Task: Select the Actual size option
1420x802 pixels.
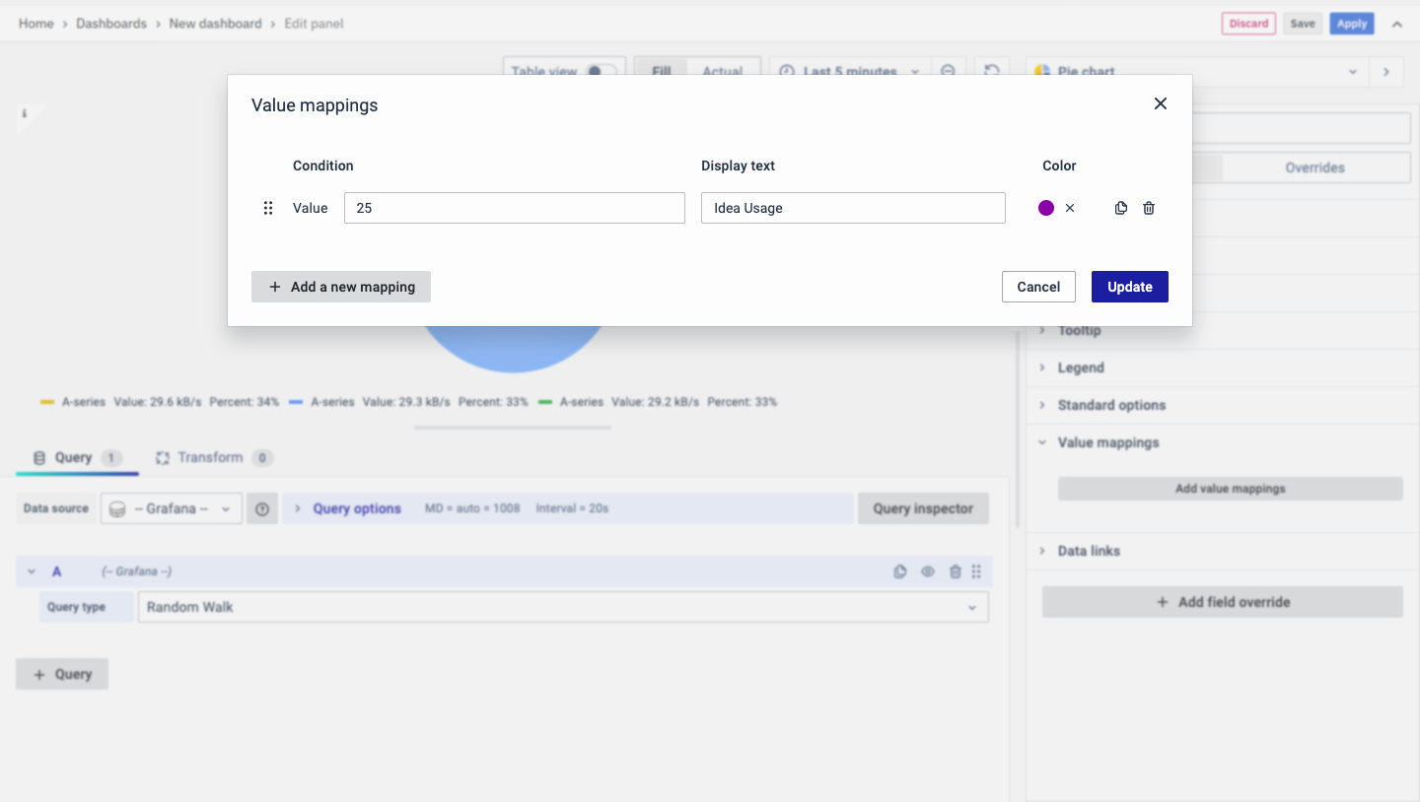Action: 722,71
